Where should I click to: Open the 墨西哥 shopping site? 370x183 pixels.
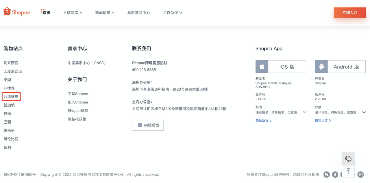click(9, 130)
